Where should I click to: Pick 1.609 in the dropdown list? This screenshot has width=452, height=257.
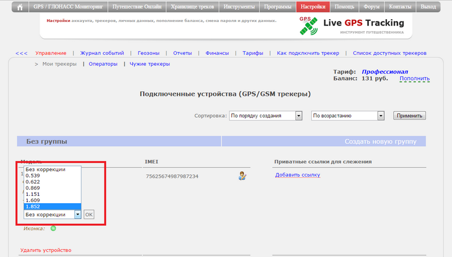[x=53, y=200]
